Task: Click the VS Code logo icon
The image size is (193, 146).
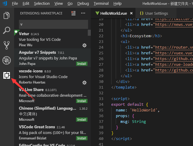Action: tap(5, 3)
